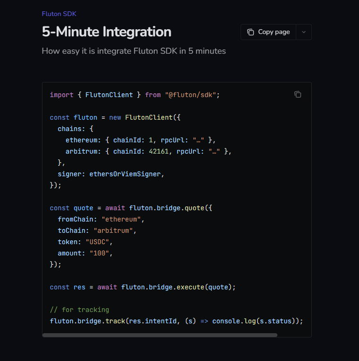Click the "chains: {" line
Image resolution: width=359 pixels, height=361 pixels.
(x=75, y=129)
